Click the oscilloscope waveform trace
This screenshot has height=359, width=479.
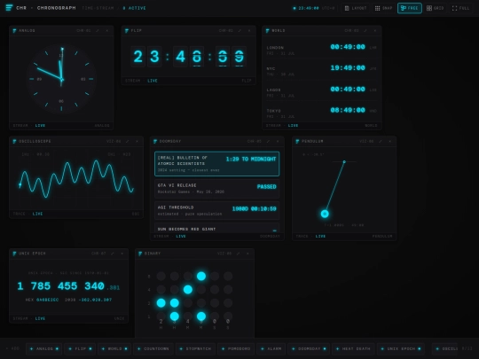point(76,178)
